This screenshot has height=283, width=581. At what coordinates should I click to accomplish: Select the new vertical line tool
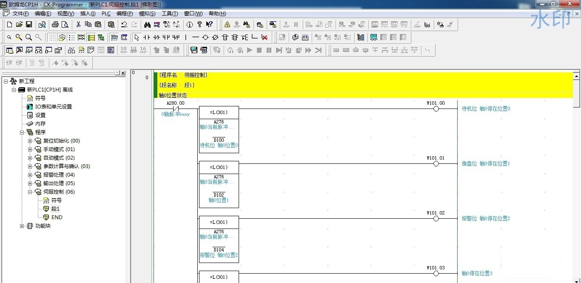tap(186, 37)
